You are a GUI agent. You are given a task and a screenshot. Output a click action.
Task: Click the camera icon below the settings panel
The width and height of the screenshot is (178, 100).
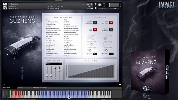(x=120, y=84)
